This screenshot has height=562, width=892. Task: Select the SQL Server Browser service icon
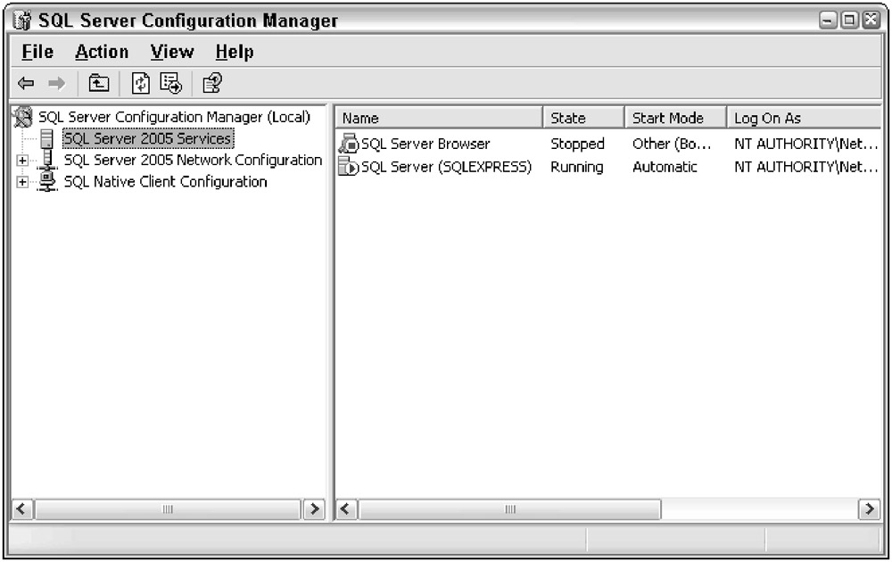(x=349, y=145)
